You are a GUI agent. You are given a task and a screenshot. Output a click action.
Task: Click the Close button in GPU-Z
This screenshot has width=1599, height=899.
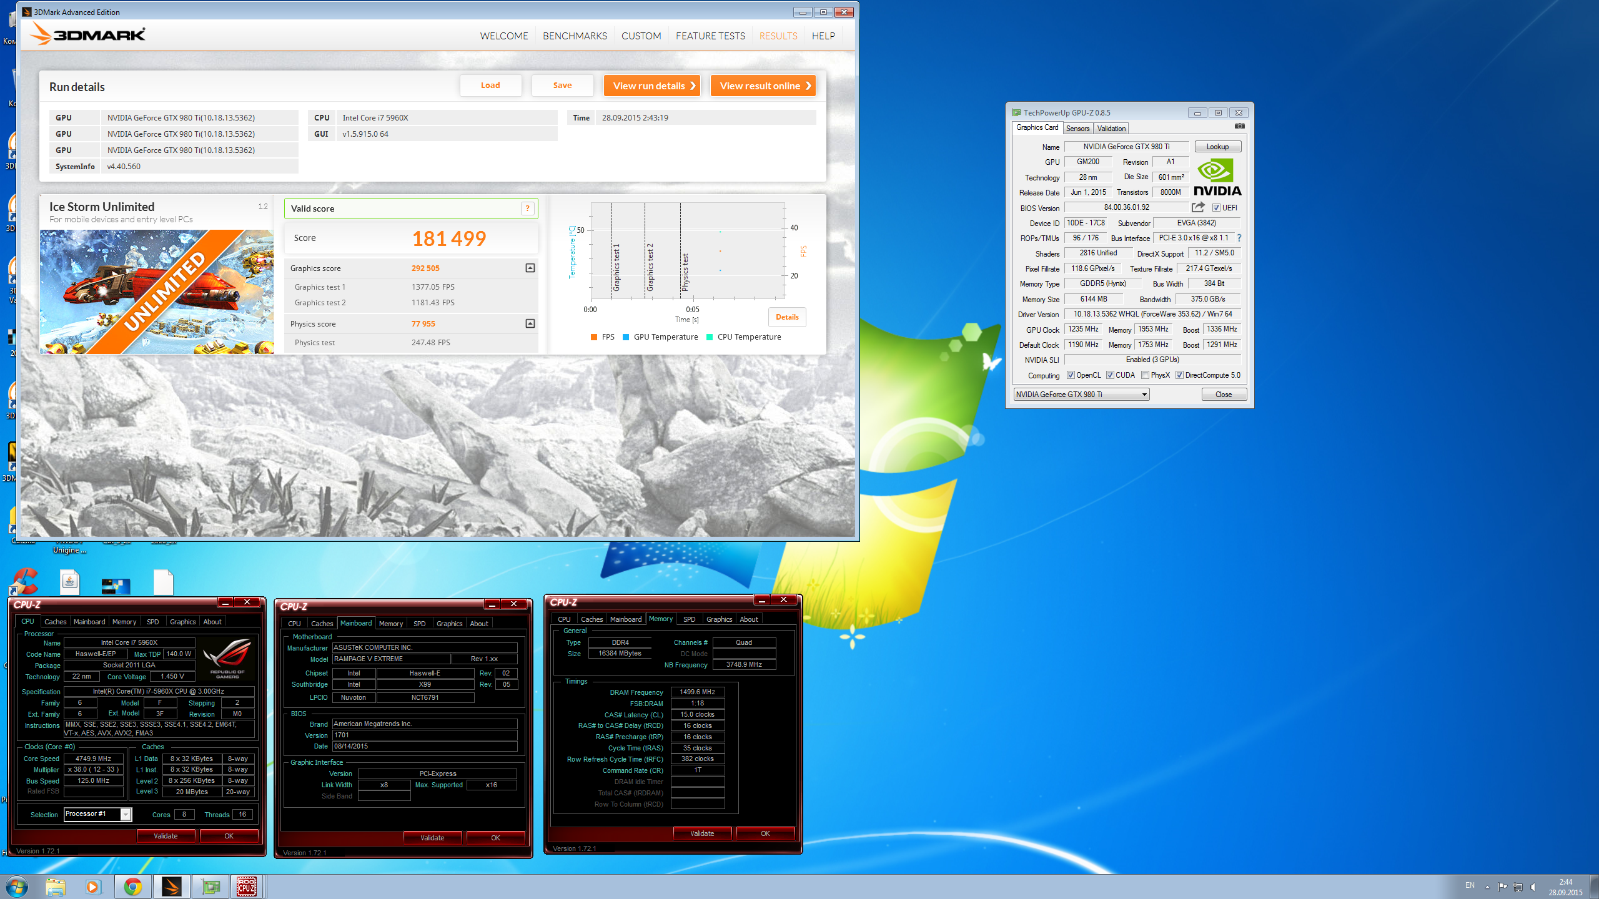(1224, 395)
